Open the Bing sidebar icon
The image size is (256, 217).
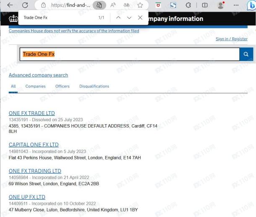pos(251,5)
